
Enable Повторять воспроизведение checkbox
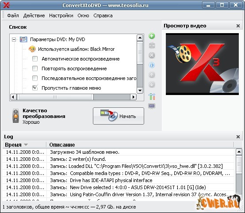coord(35,68)
